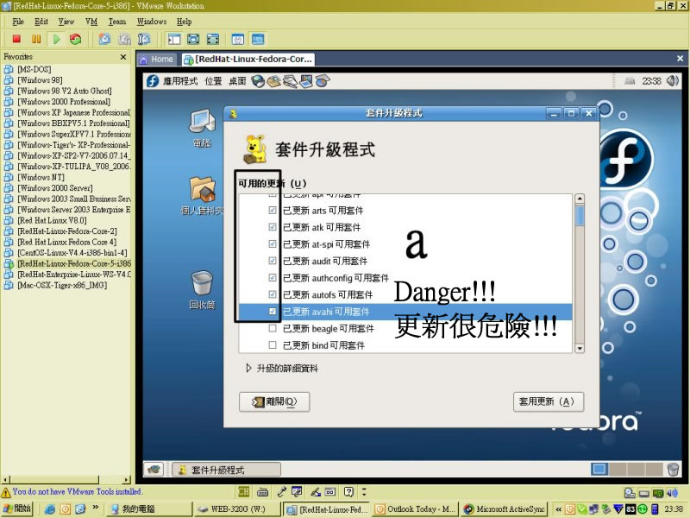Open the VMware Edit menu
This screenshot has width=690, height=518.
click(41, 22)
